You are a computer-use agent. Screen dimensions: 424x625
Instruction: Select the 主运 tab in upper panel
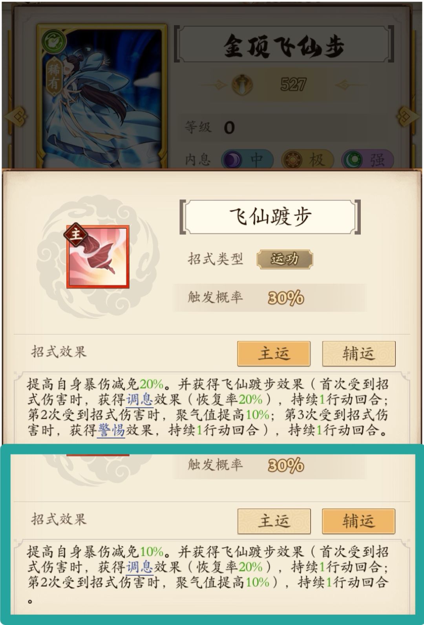(274, 353)
